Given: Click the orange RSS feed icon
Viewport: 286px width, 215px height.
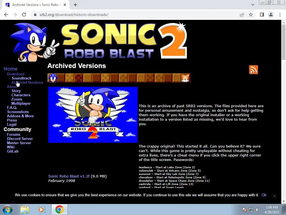Looking at the screenshot, I should coord(254,70).
